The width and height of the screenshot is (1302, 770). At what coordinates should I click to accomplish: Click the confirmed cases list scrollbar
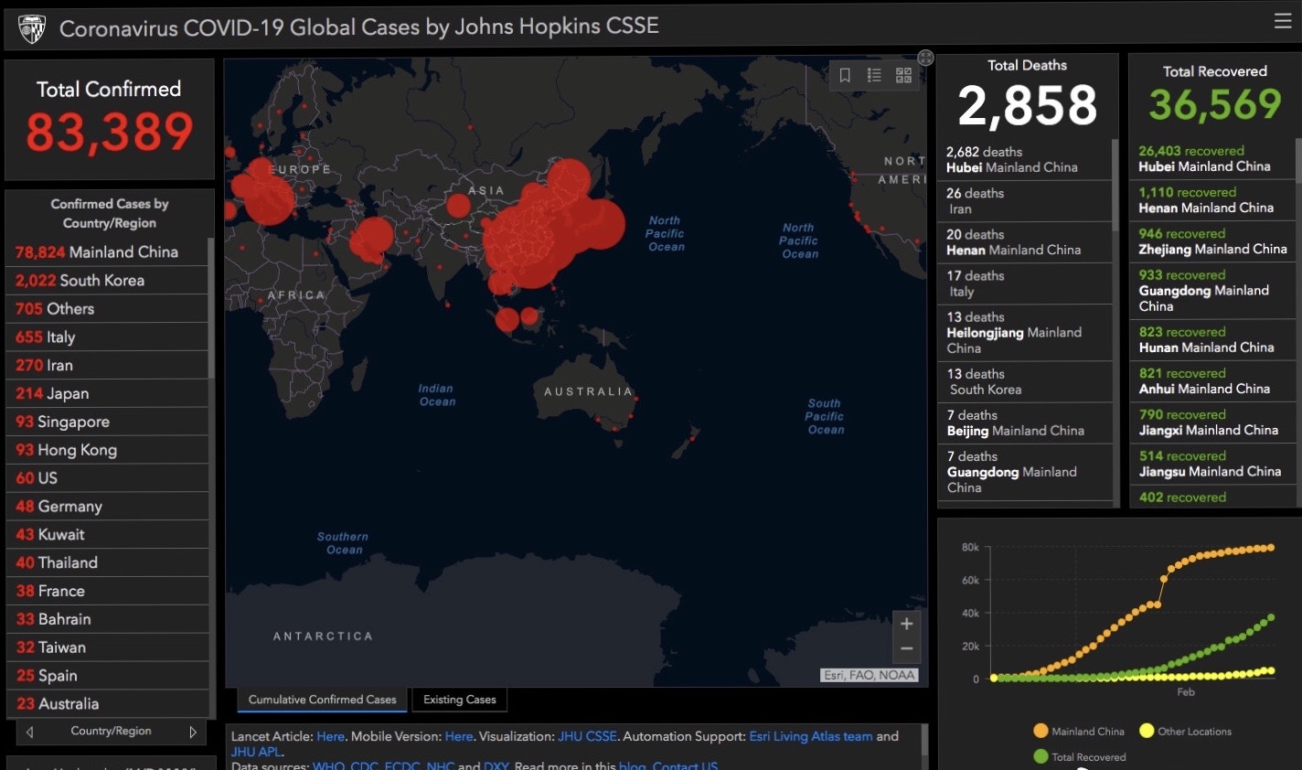pos(211,307)
